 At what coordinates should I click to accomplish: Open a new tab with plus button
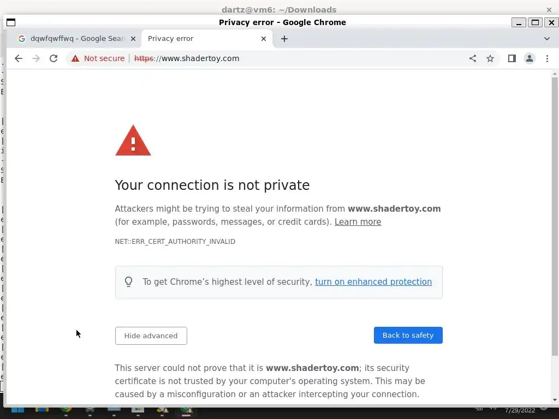click(x=284, y=39)
